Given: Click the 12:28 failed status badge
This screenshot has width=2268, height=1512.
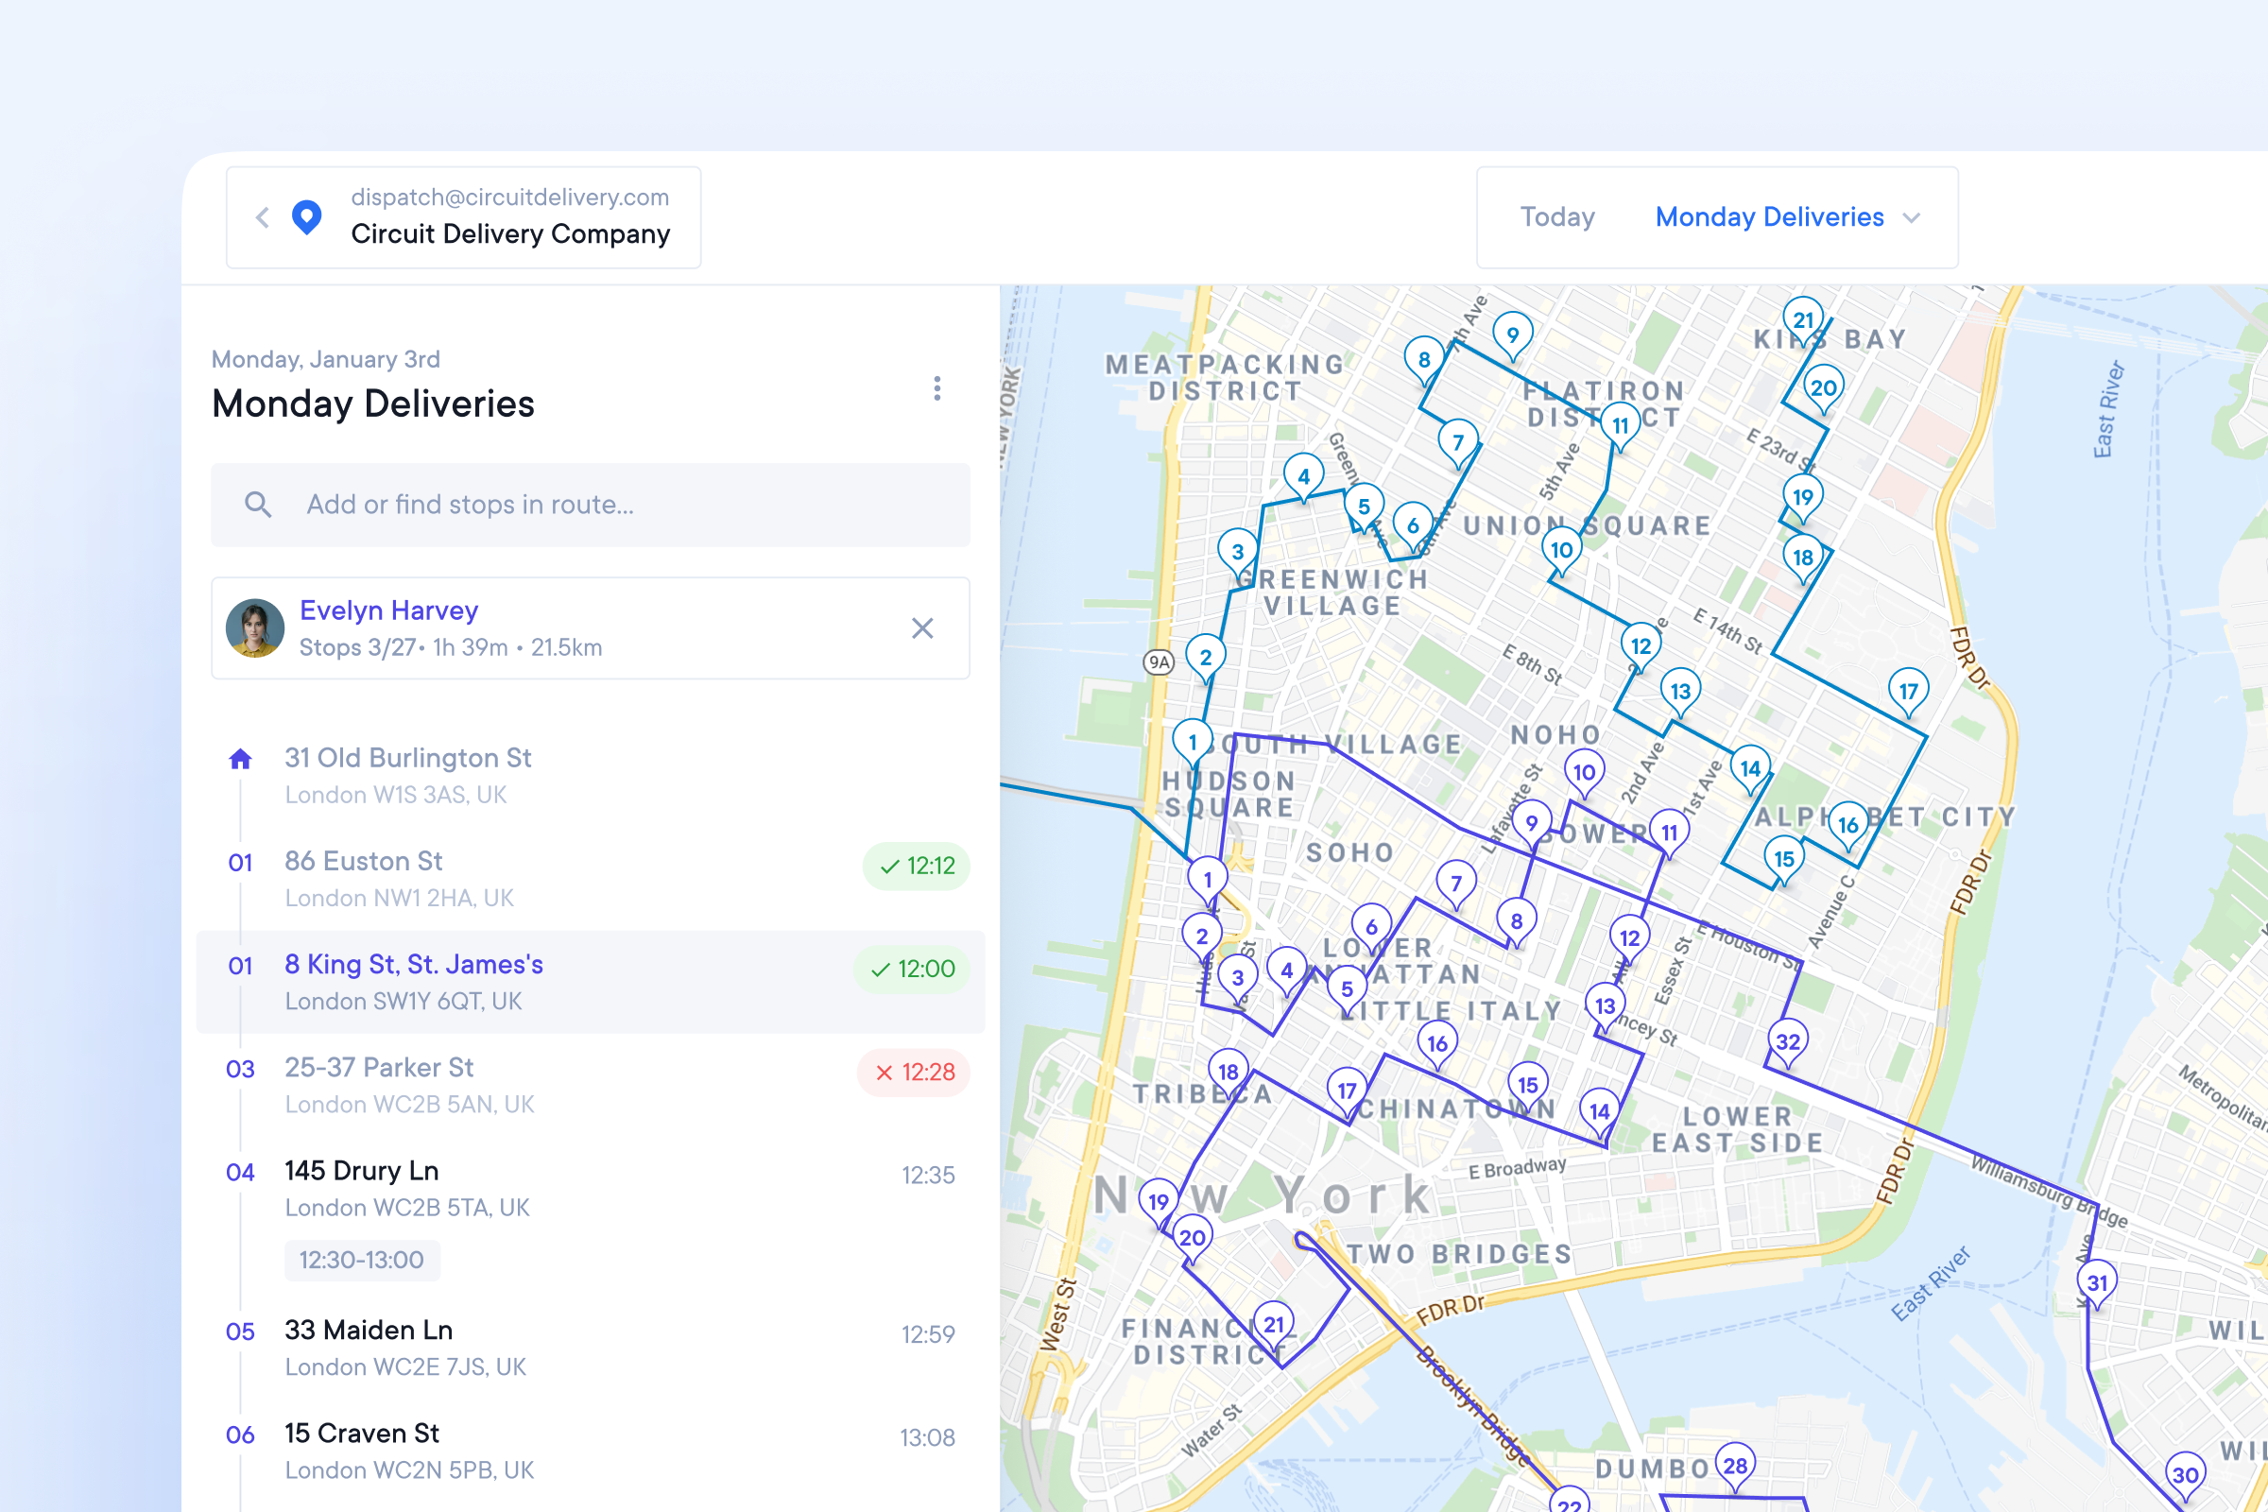Looking at the screenshot, I should (x=913, y=1073).
